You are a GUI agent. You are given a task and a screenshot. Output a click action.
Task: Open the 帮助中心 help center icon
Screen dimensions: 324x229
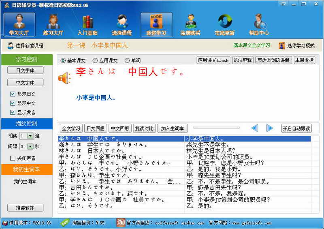pyautogui.click(x=259, y=24)
